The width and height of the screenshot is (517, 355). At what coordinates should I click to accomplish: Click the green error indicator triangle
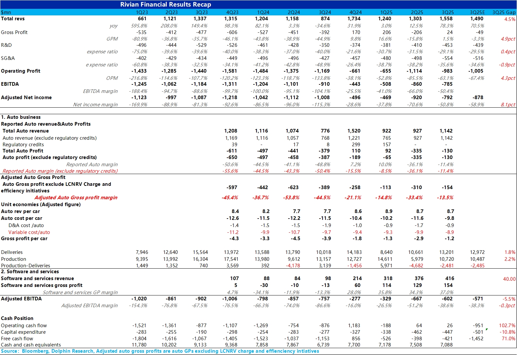click(x=487, y=329)
